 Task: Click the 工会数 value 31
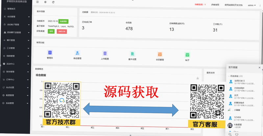[x=215, y=30]
